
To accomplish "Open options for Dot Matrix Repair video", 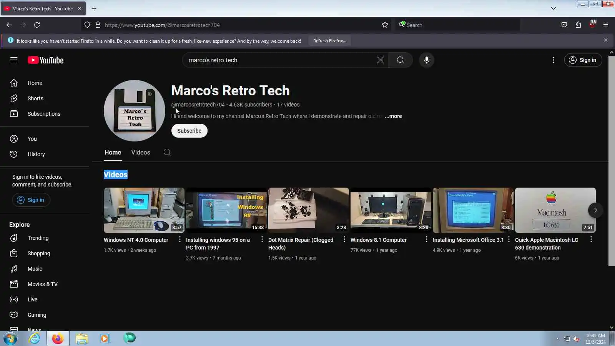I will pos(344,240).
